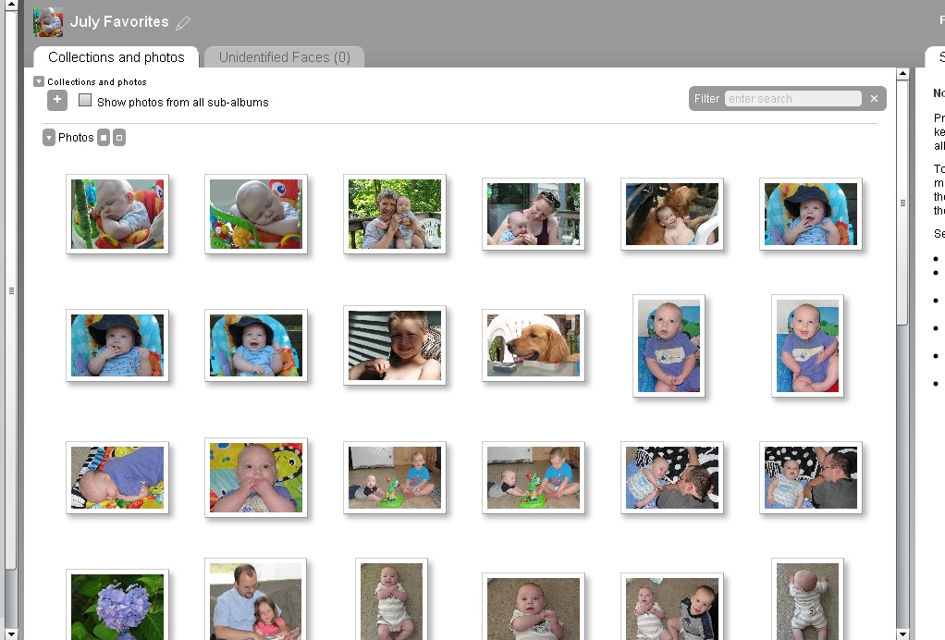The image size is (945, 640).
Task: Clear the filter with the X button
Action: tap(874, 99)
